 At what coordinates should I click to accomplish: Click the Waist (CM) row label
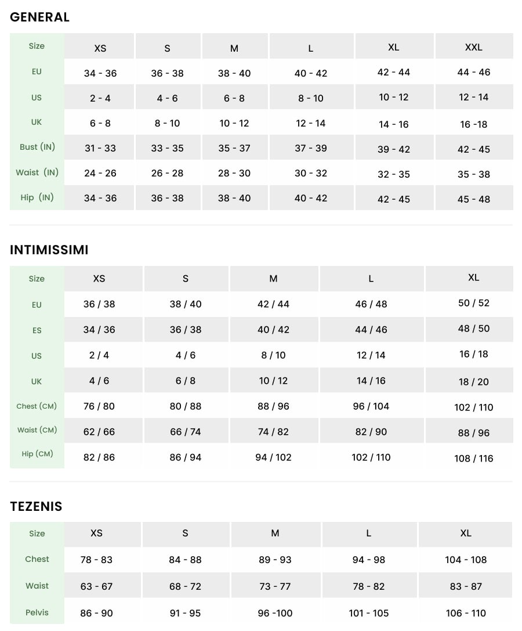(x=37, y=430)
